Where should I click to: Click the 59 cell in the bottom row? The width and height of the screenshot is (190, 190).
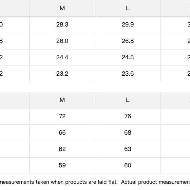62,165
